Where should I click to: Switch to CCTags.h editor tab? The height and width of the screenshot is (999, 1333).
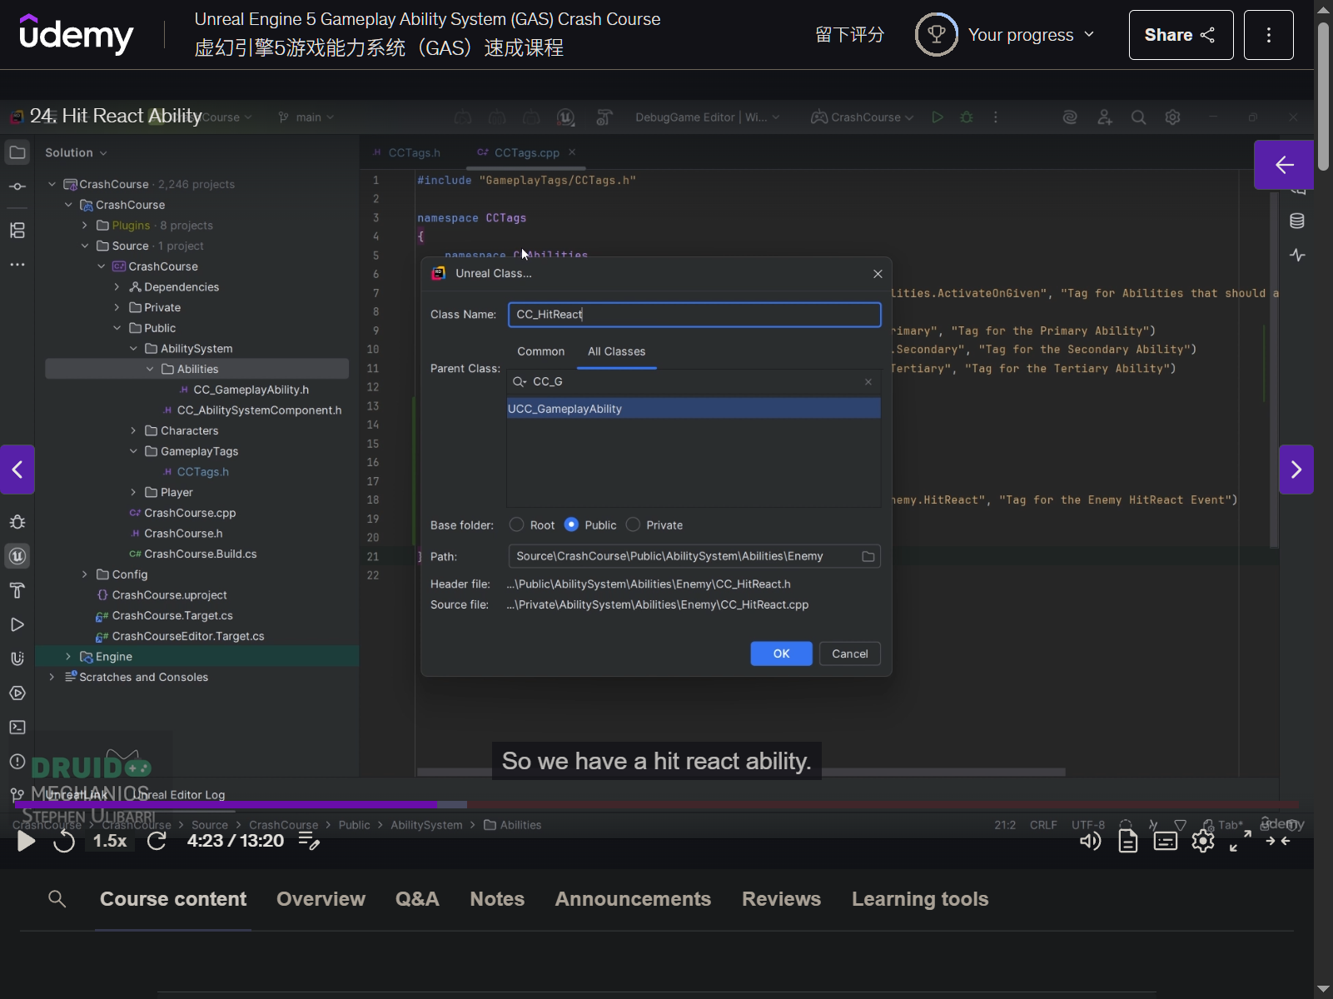406,152
